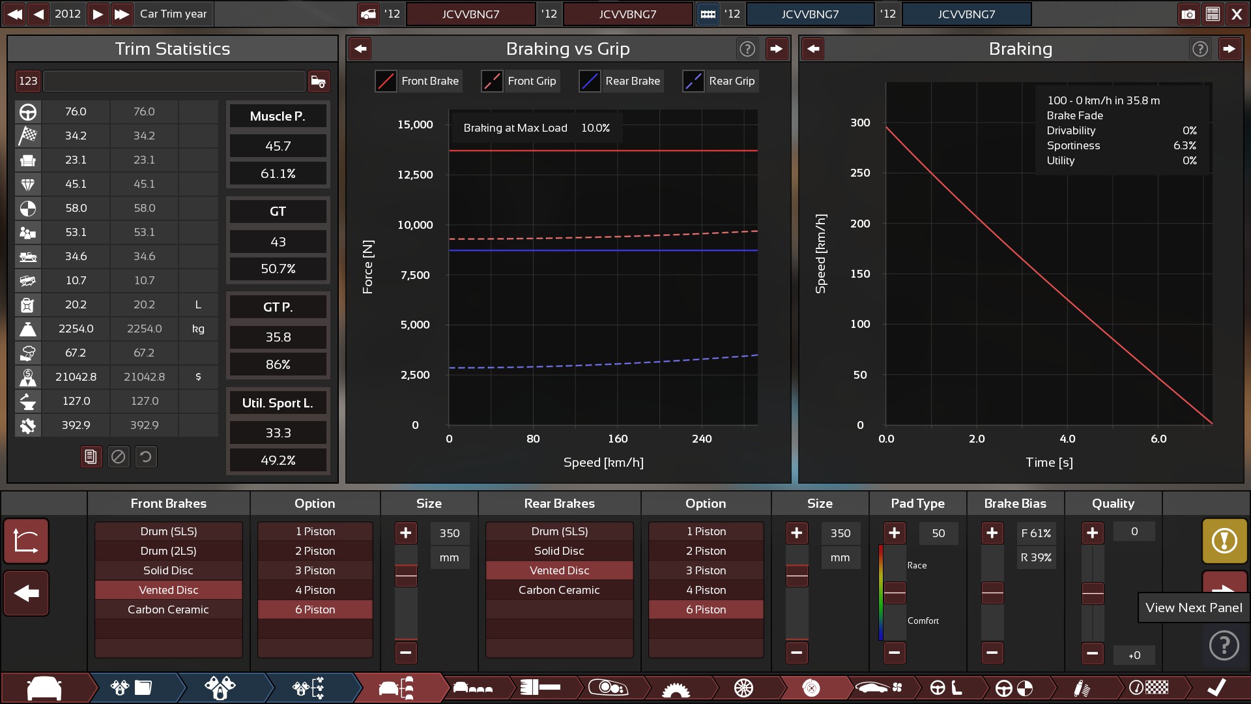Click the copy stats clipboard icon
Image resolution: width=1251 pixels, height=704 pixels.
91,457
